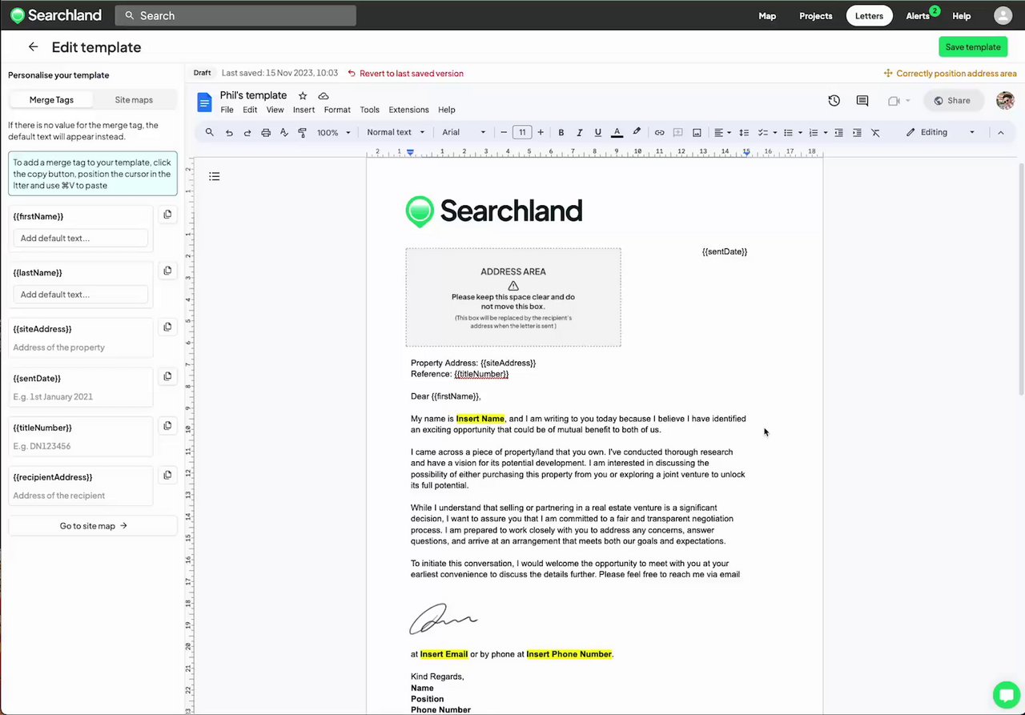This screenshot has height=715, width=1025.
Task: Click the Save template button
Action: pyautogui.click(x=973, y=47)
